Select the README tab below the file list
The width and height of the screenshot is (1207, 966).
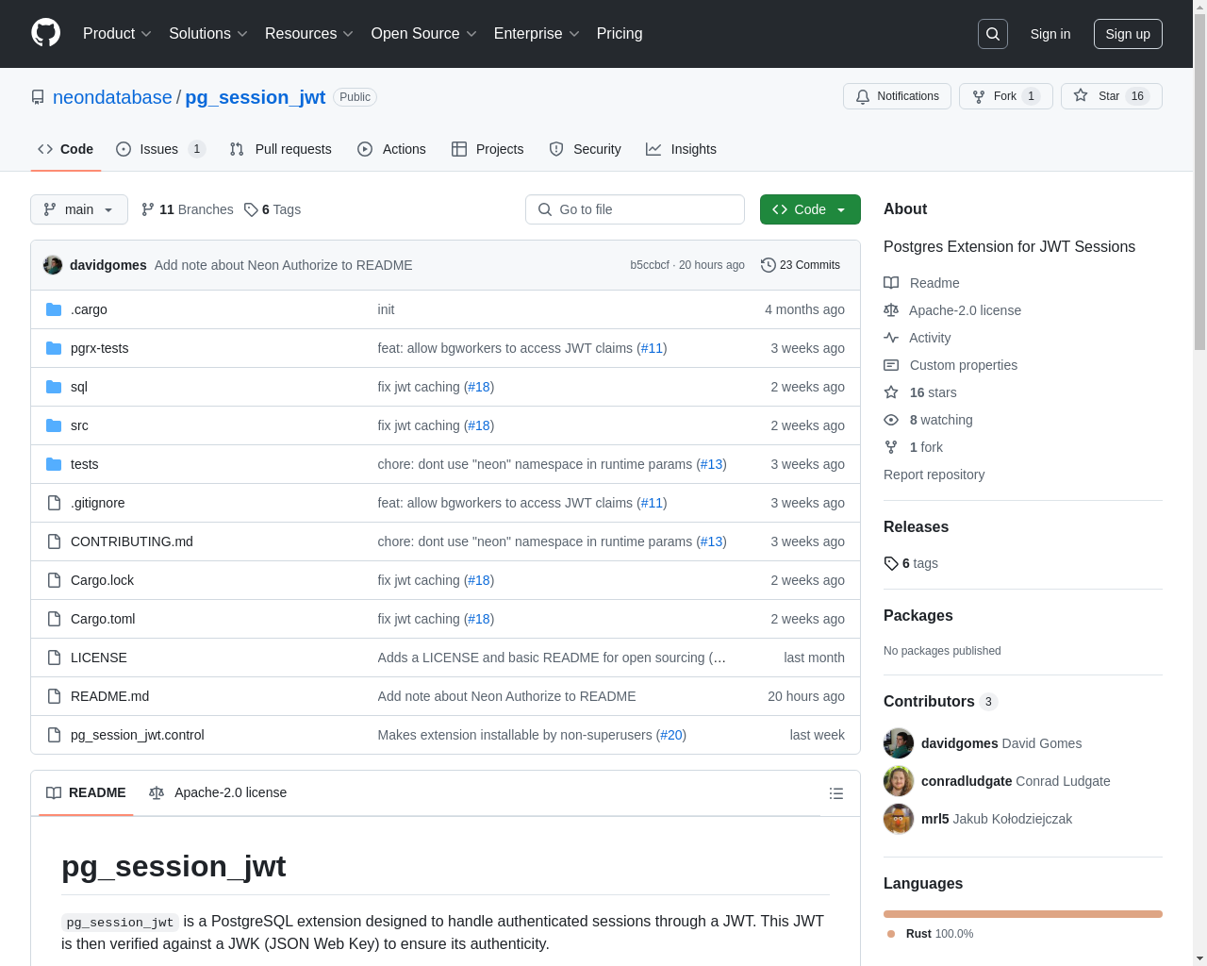click(86, 792)
